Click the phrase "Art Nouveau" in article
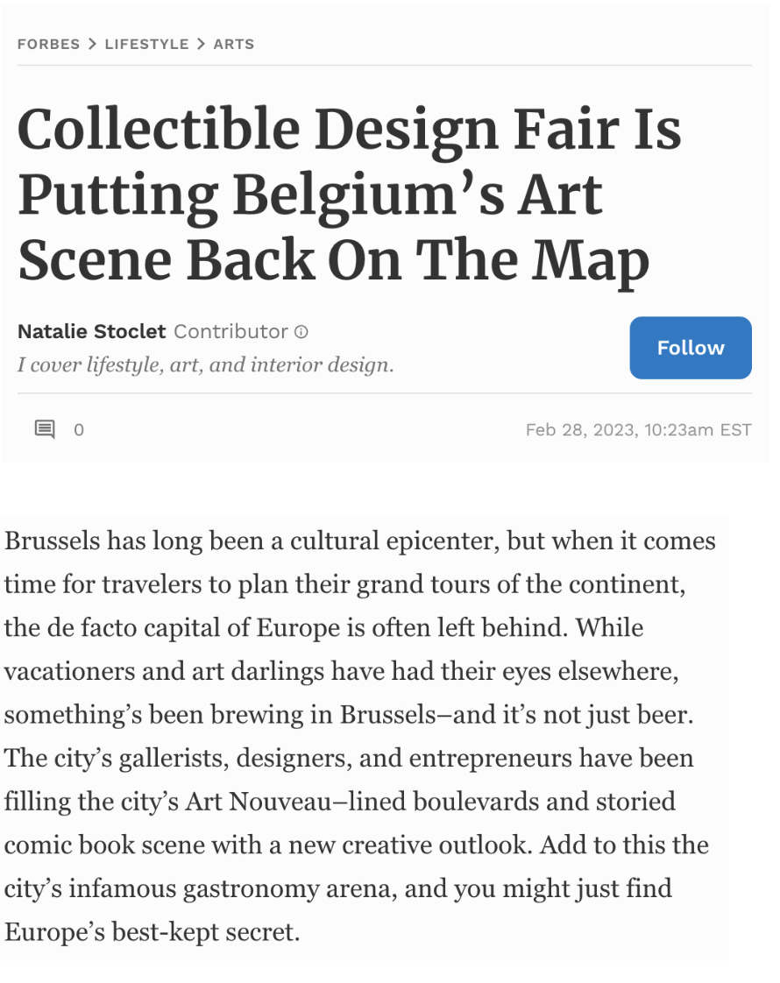 point(280,802)
